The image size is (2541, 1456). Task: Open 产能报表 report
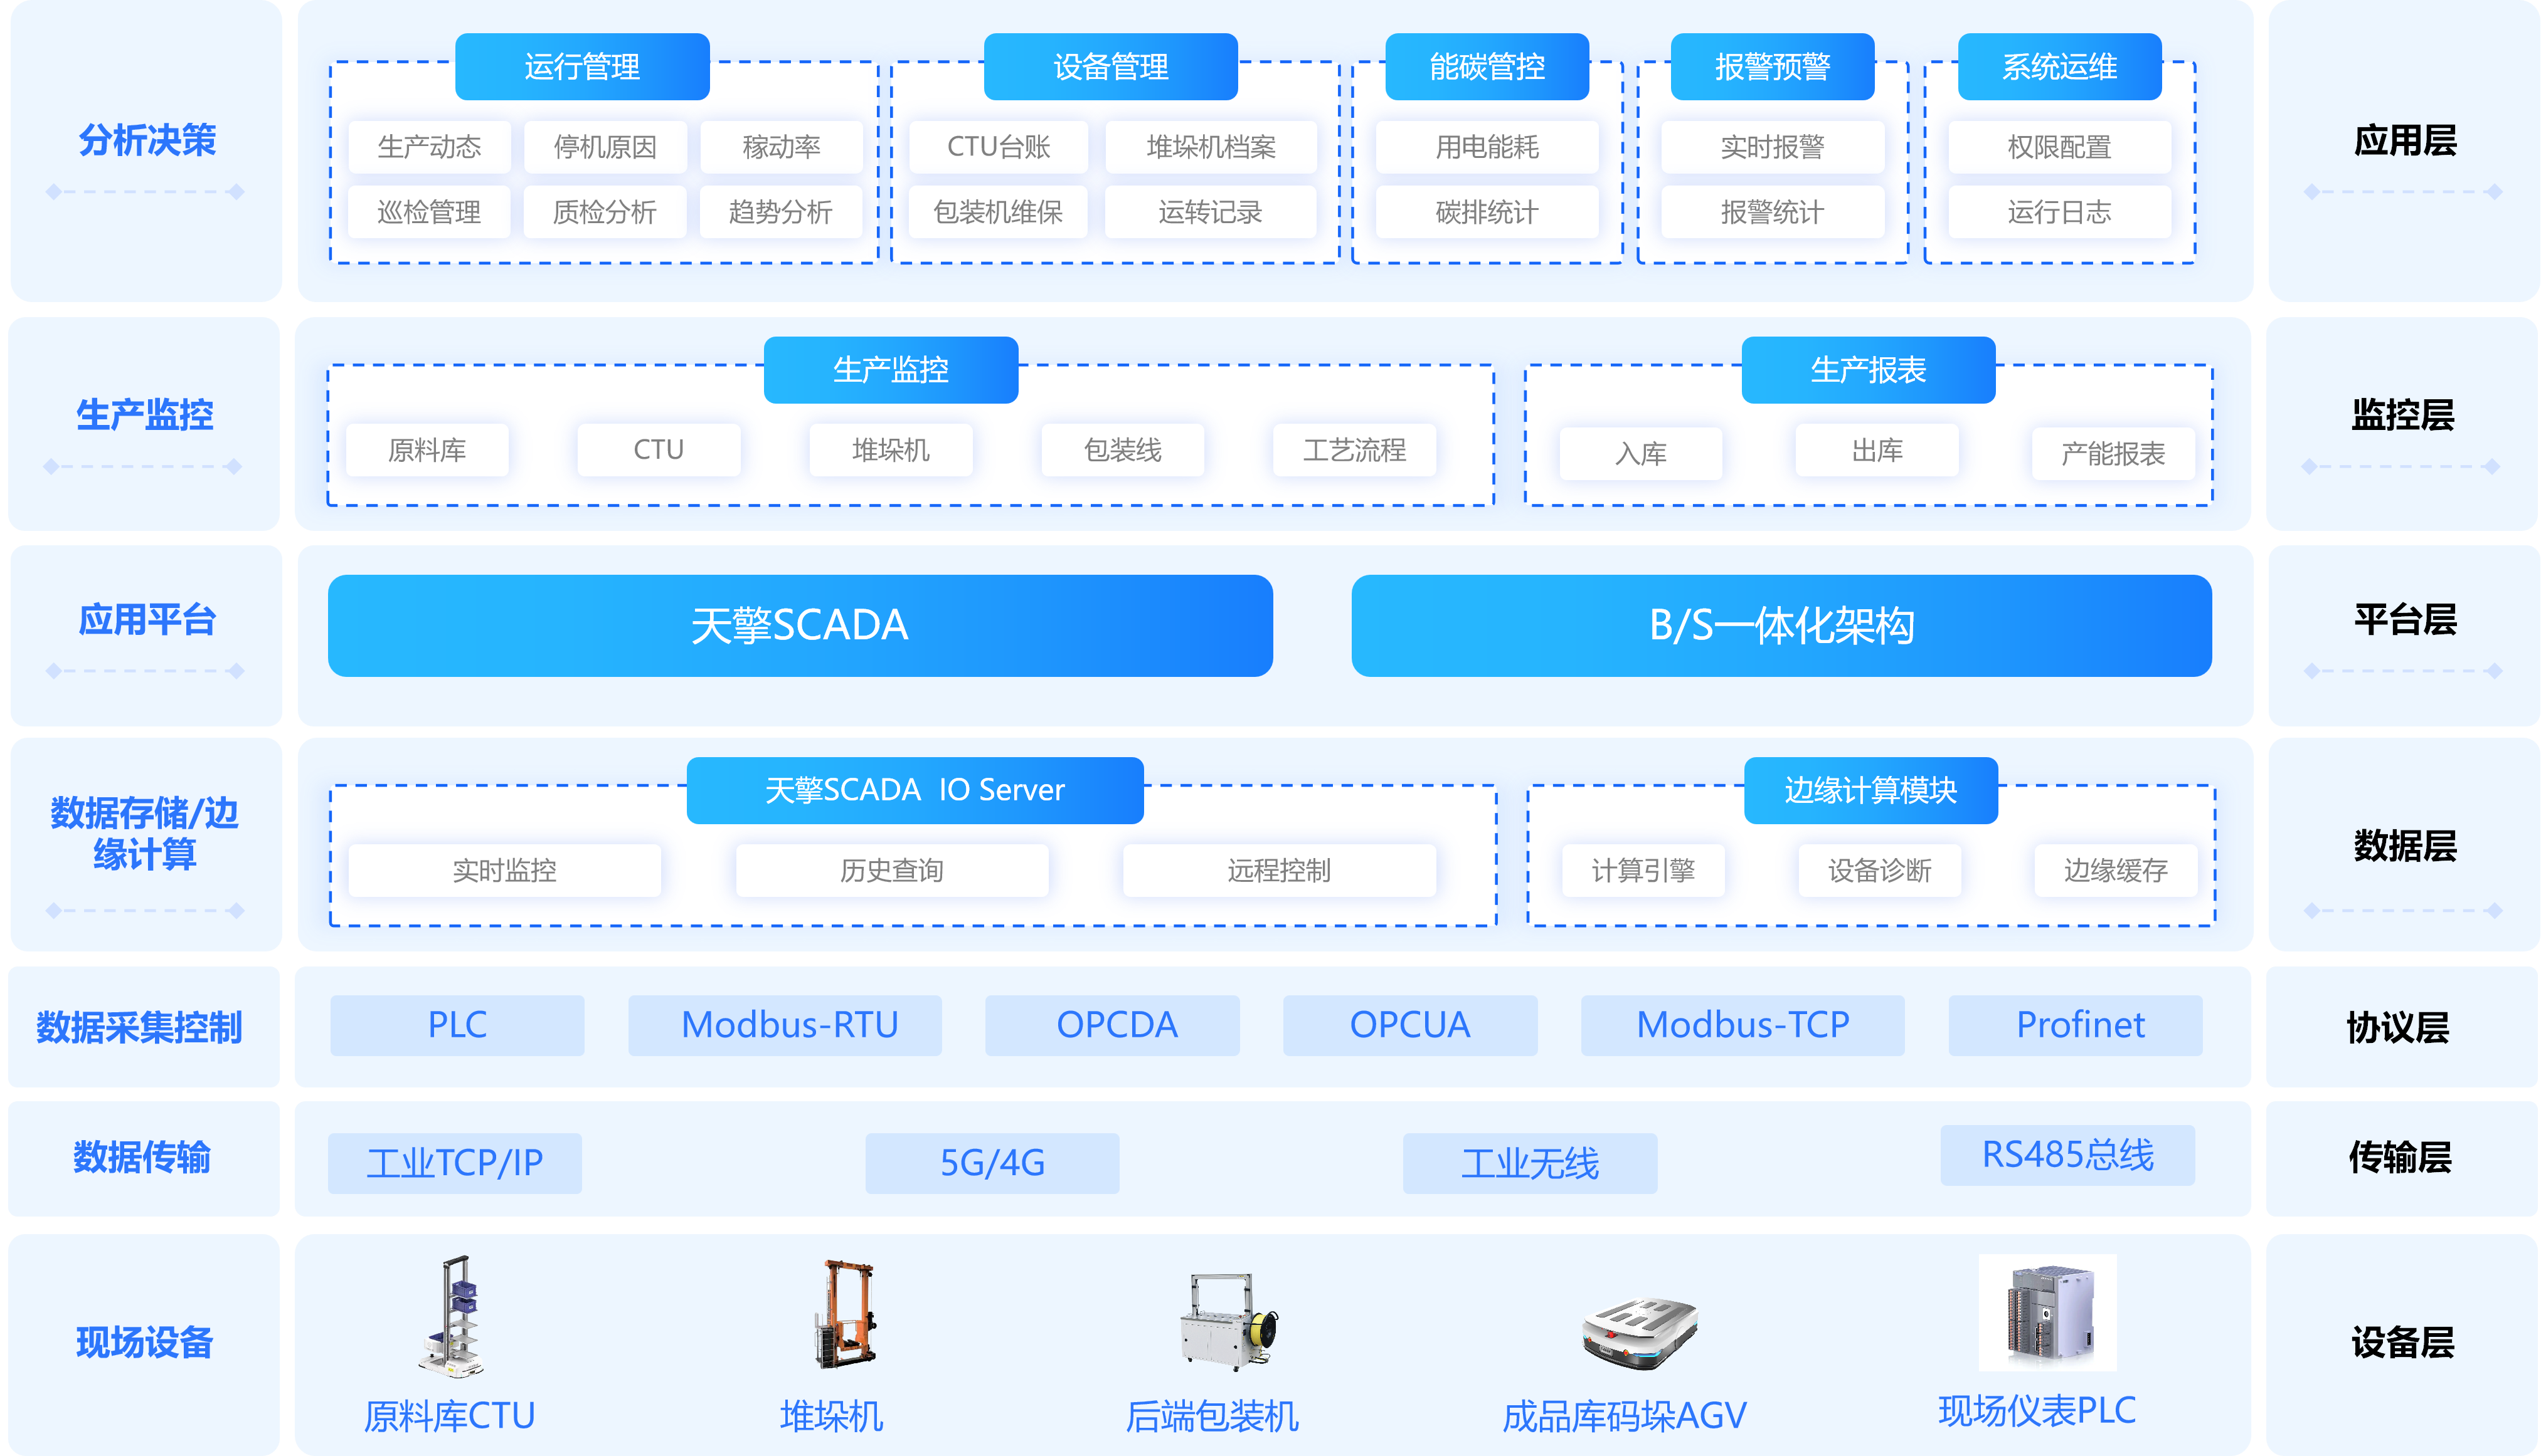[2114, 454]
